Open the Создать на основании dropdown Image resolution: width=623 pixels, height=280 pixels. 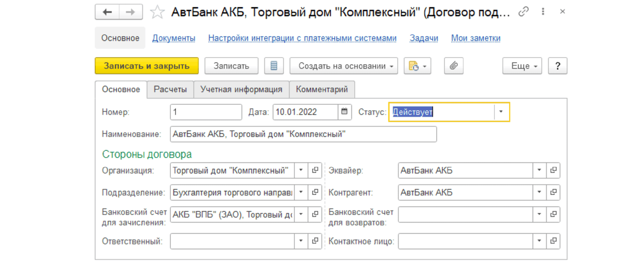(x=344, y=66)
